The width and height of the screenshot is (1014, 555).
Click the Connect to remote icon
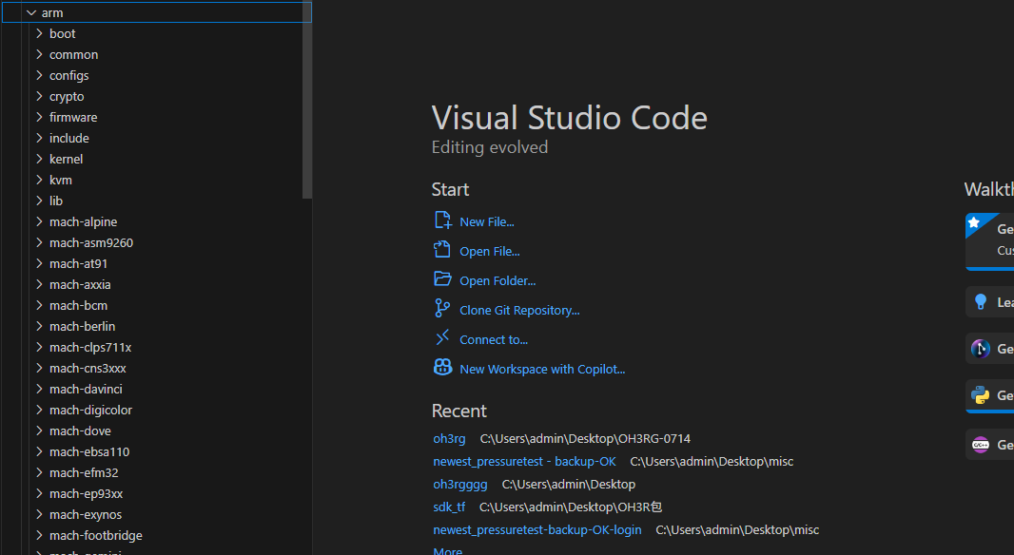pos(442,338)
